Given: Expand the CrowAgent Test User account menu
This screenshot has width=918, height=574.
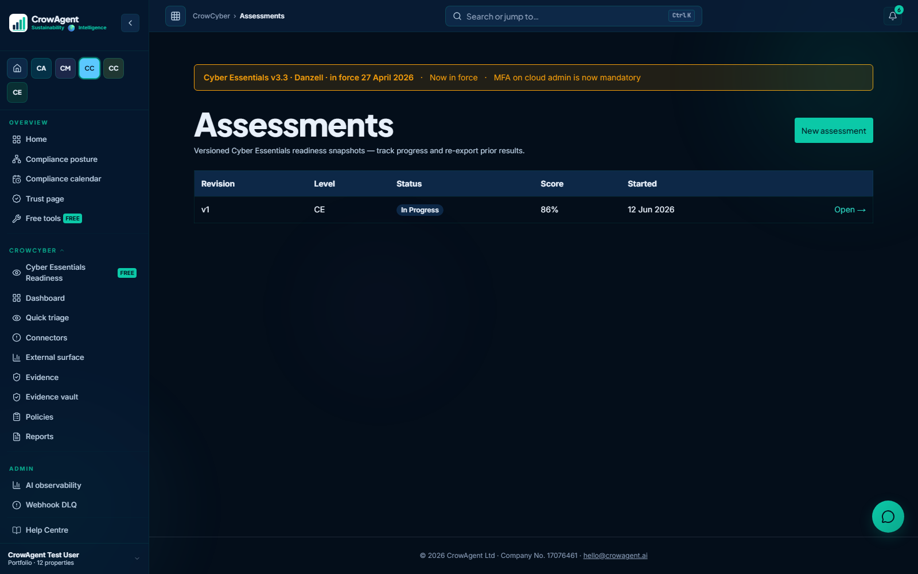Looking at the screenshot, I should point(74,559).
